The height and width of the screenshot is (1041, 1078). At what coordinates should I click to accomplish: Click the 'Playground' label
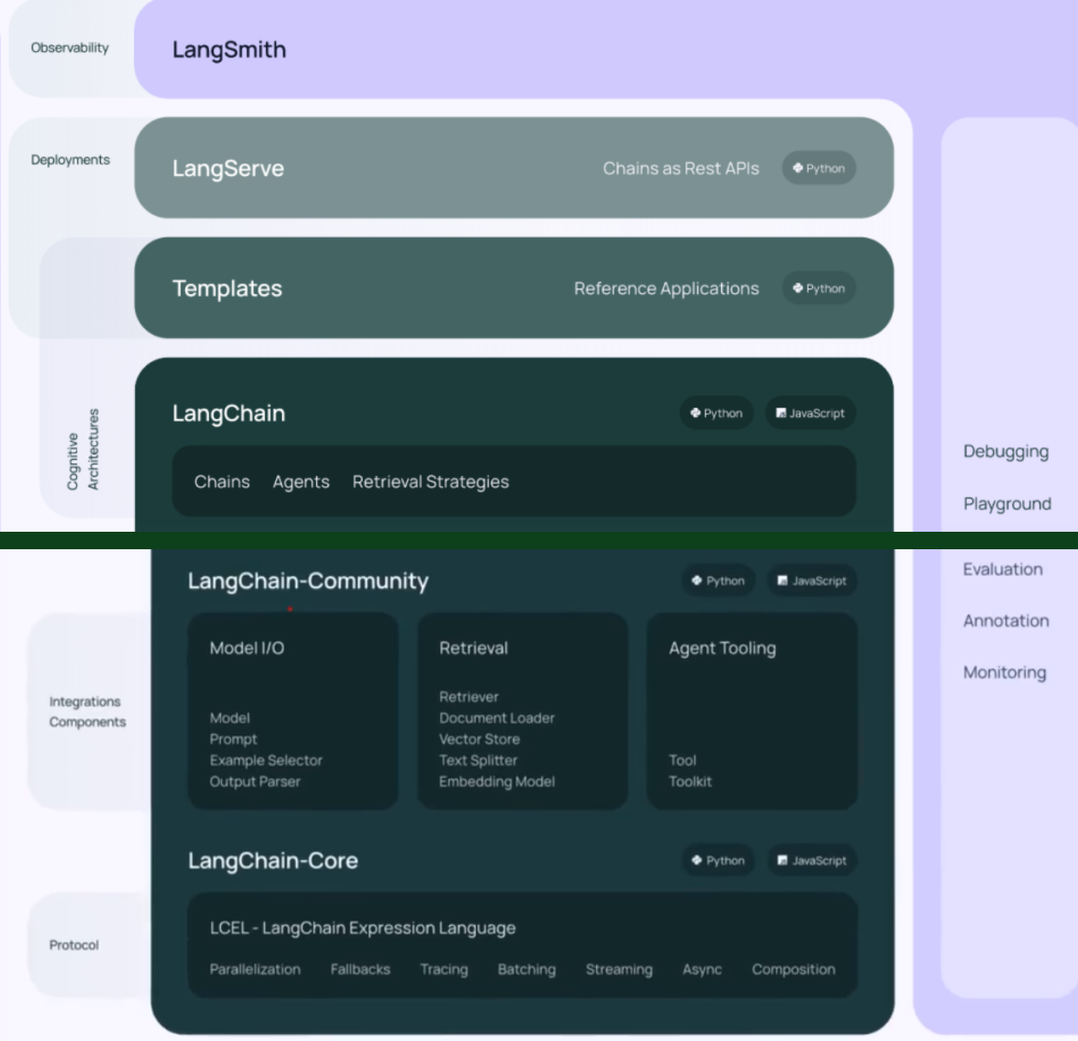[1007, 504]
